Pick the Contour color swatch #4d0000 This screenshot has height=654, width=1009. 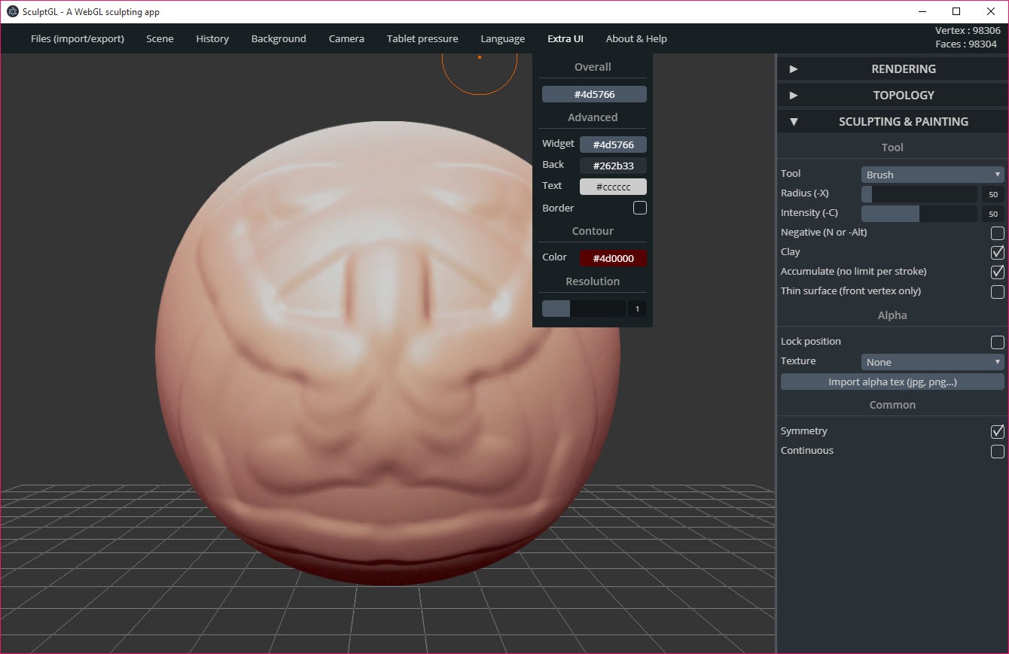613,258
